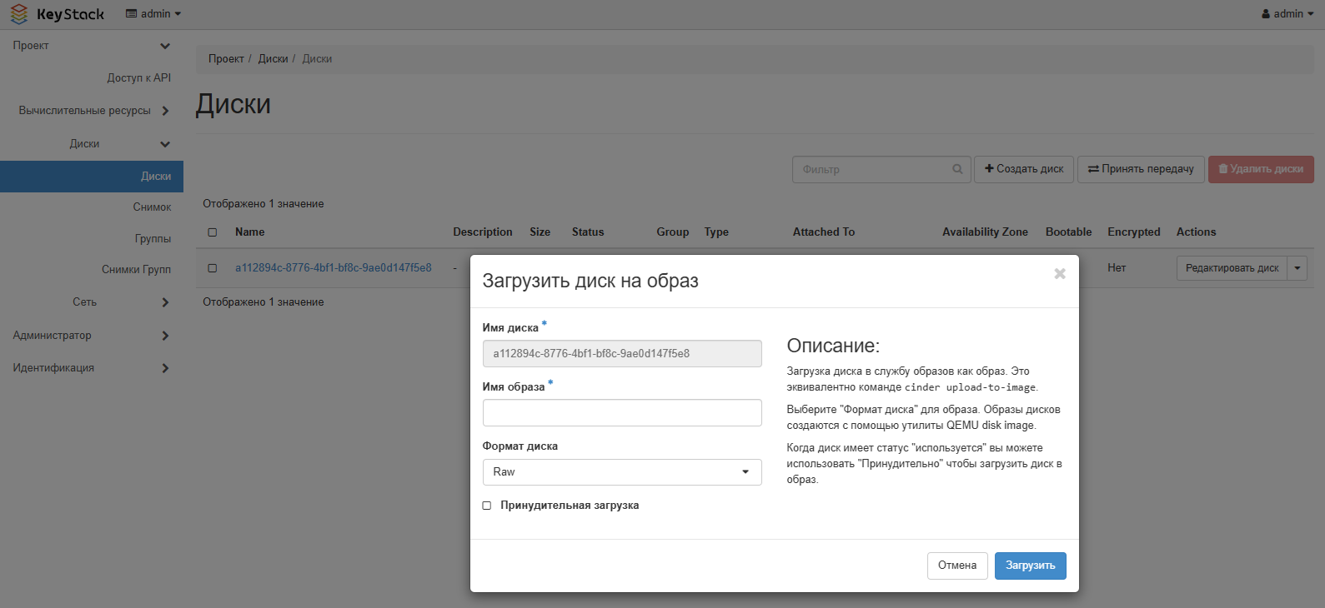Screen dimensions: 1325x608
Task: Open the admin project selector in header
Action: [x=153, y=14]
